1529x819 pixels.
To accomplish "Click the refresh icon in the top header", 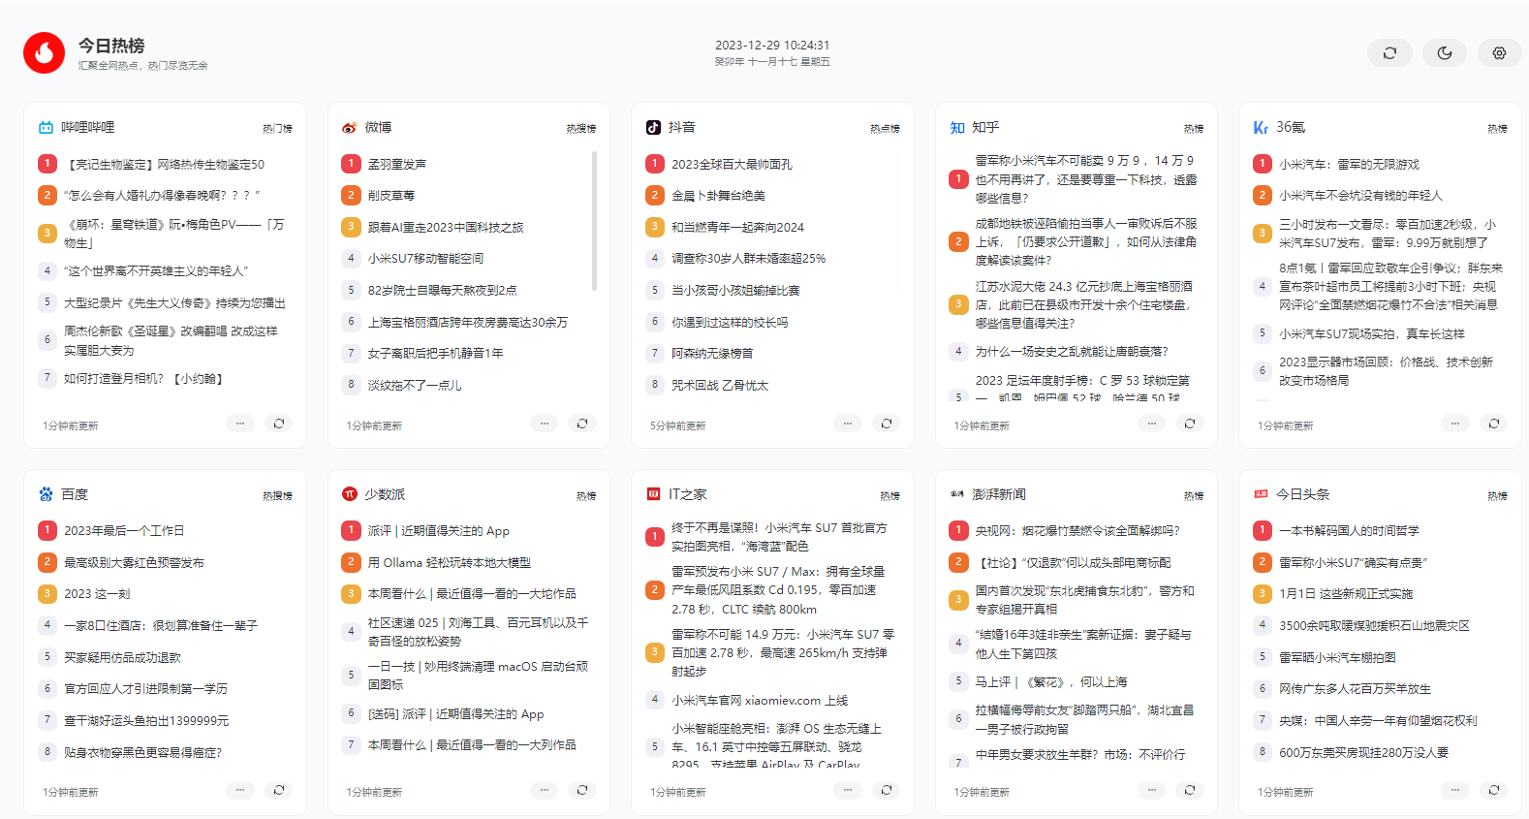I will [x=1389, y=53].
